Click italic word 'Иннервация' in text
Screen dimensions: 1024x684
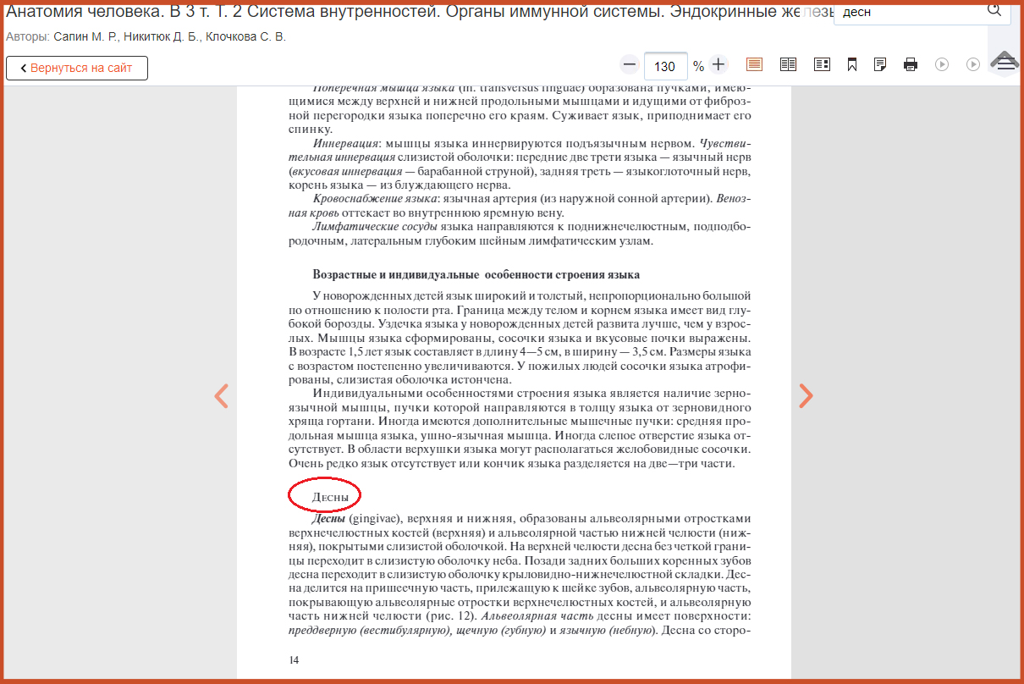click(x=344, y=143)
